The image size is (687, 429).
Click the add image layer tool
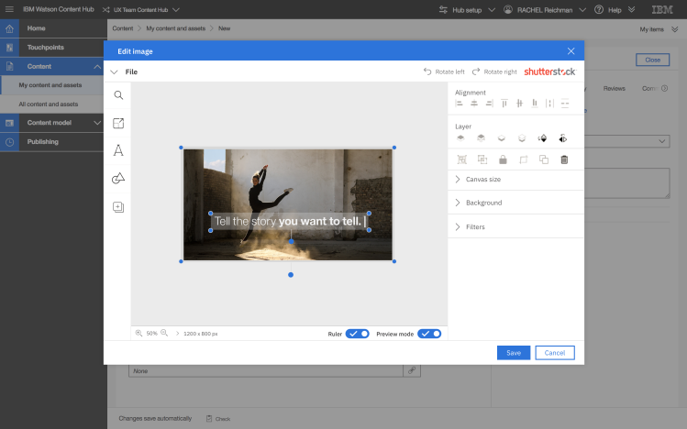[x=118, y=206]
